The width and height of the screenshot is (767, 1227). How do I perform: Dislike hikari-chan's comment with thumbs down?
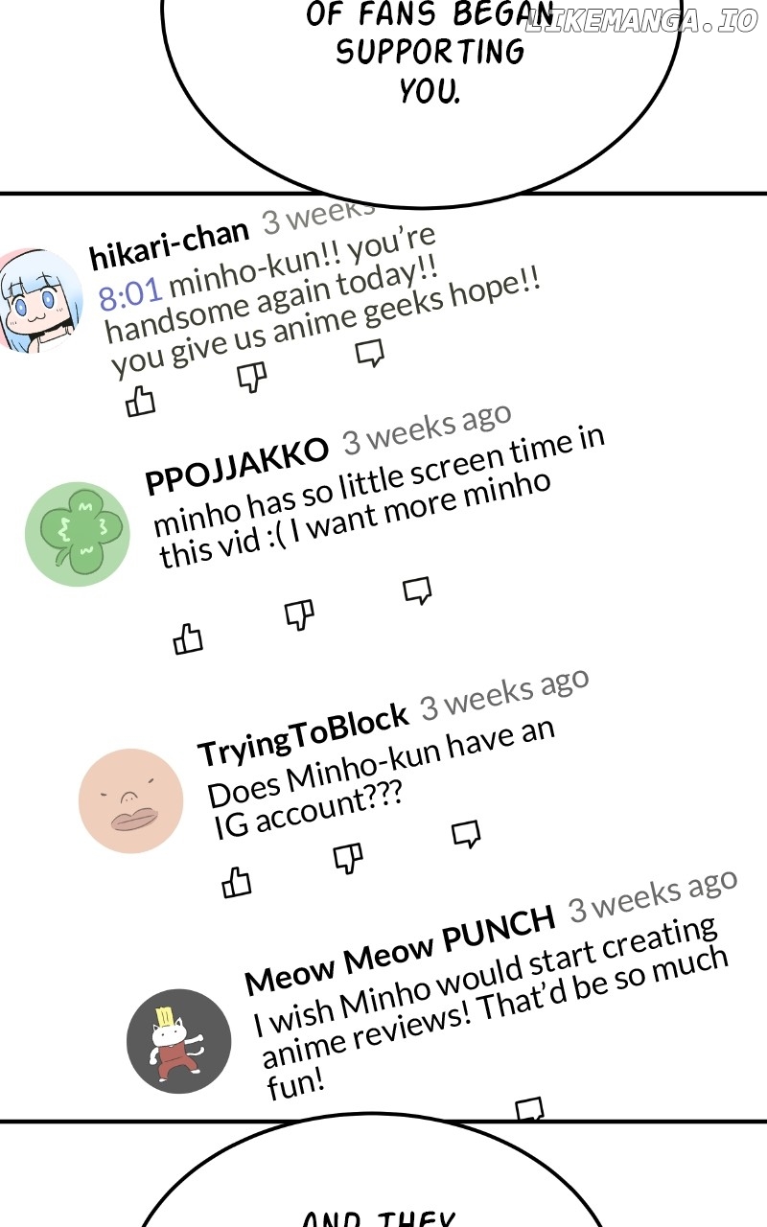pyautogui.click(x=252, y=376)
